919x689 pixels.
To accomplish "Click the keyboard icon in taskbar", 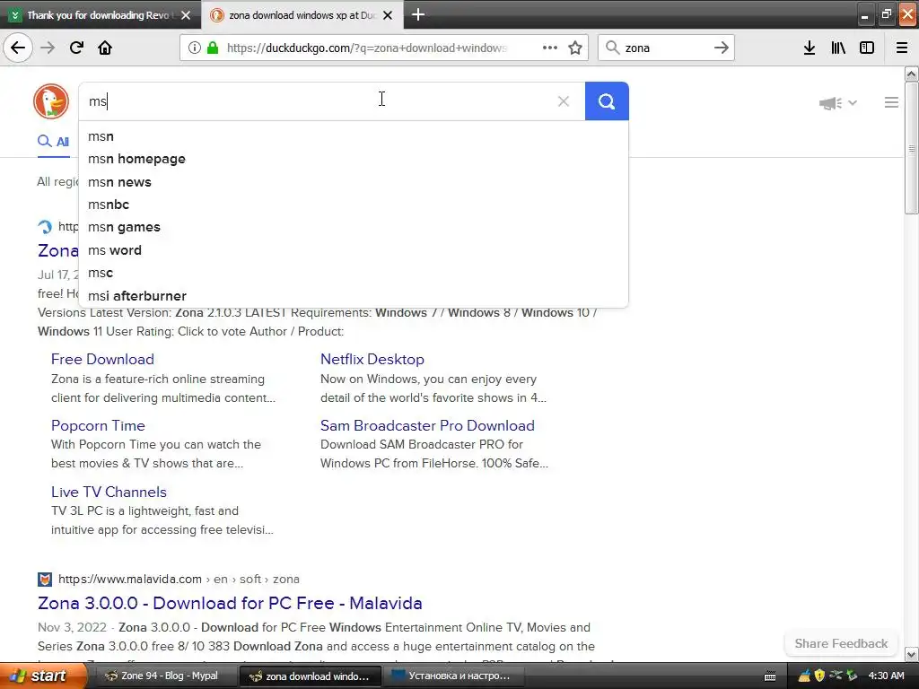I will tap(770, 676).
